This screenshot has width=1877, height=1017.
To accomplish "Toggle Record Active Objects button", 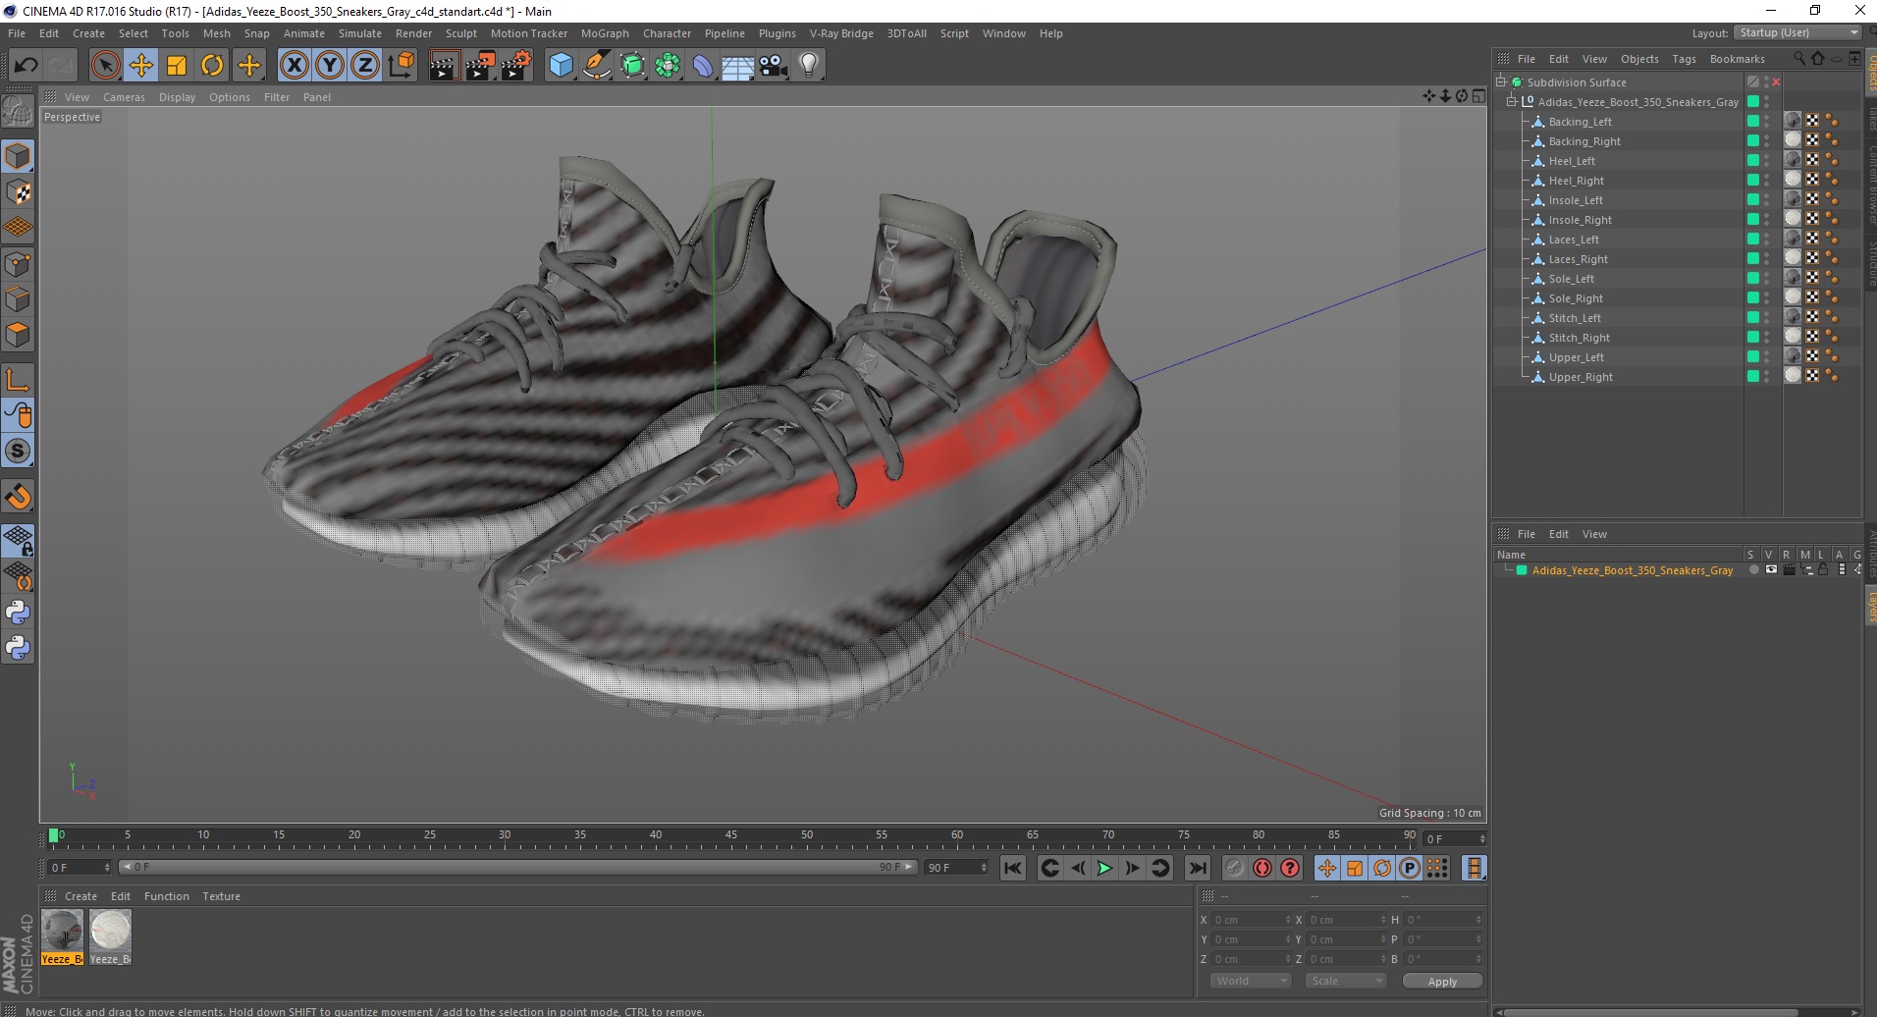I will (1234, 868).
